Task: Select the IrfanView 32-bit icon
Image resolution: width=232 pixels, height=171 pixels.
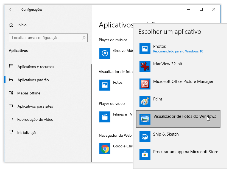Action: (x=145, y=66)
